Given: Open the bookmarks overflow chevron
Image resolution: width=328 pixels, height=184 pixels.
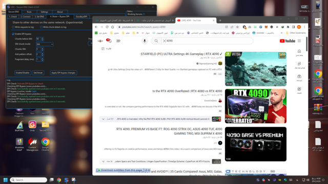Looking at the screenshot, I should [x=281, y=33].
